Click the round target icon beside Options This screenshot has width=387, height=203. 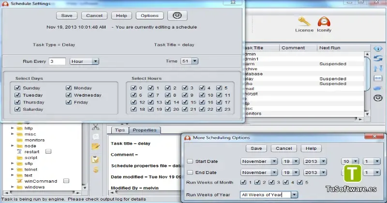click(177, 15)
